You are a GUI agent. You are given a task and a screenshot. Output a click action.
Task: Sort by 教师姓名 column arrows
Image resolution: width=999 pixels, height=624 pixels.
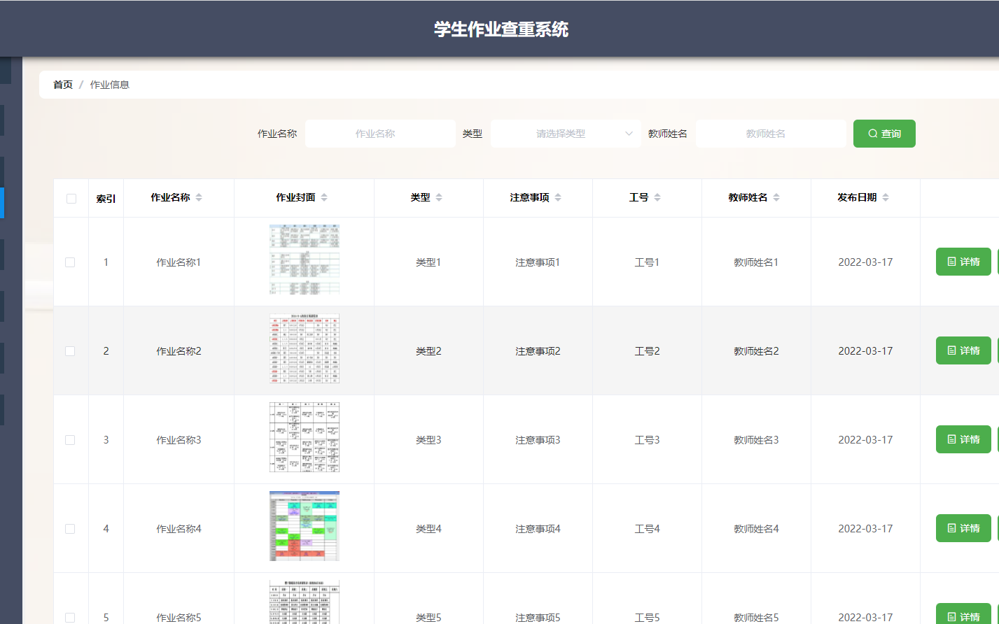point(776,198)
